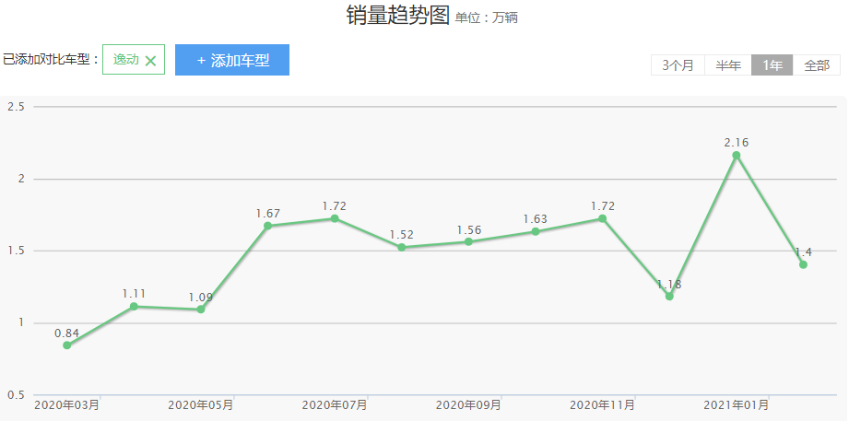Select the 1.56 data point at 2020年09月

click(x=468, y=241)
